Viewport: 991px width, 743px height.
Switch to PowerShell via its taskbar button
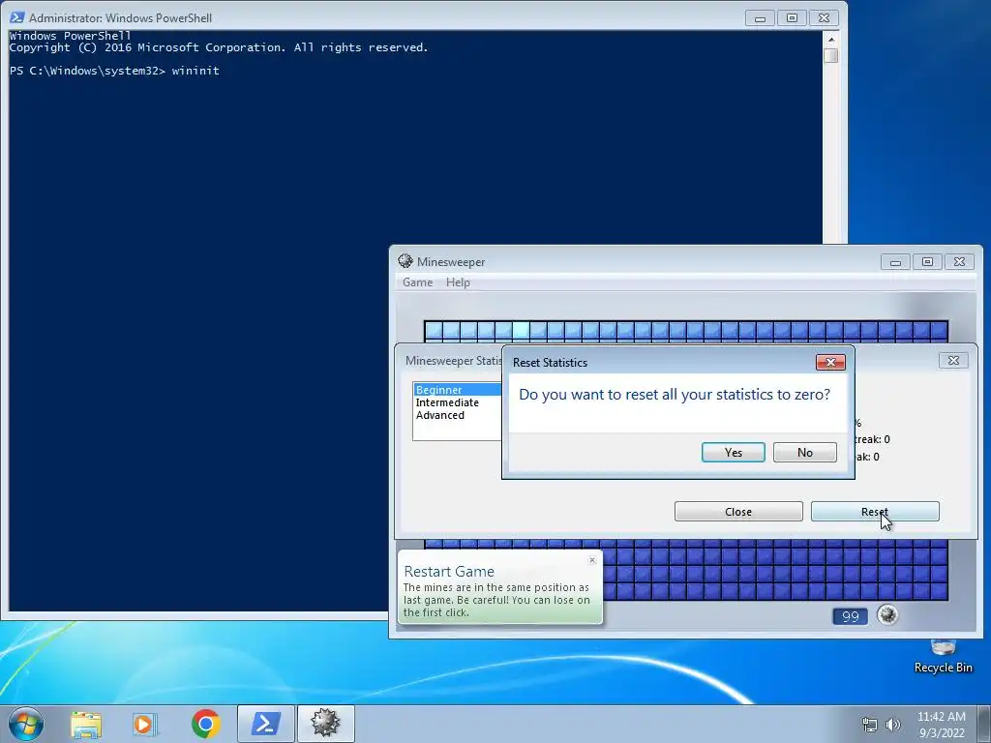pos(266,724)
